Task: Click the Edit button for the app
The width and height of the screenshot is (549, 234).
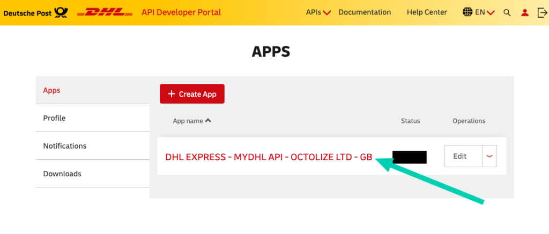Action: pyautogui.click(x=464, y=156)
